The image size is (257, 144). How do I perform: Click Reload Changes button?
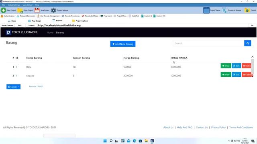[7, 25]
